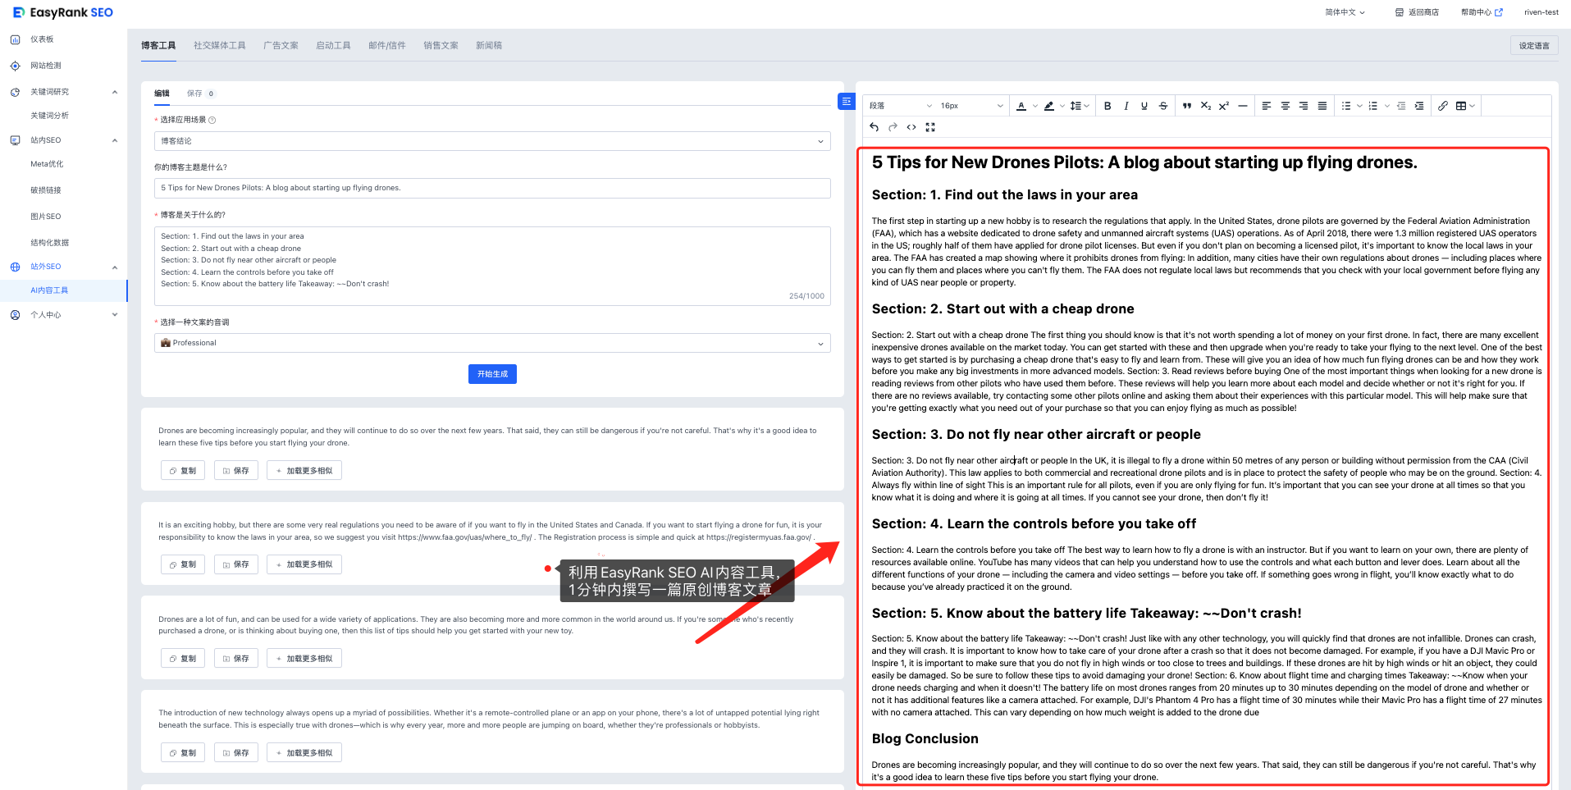Align text right
This screenshot has width=1571, height=790.
1304,106
